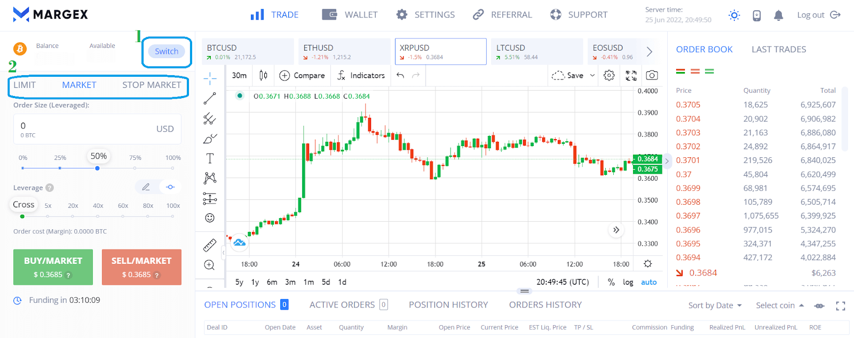Select the pitchfork drawing tool

click(210, 118)
